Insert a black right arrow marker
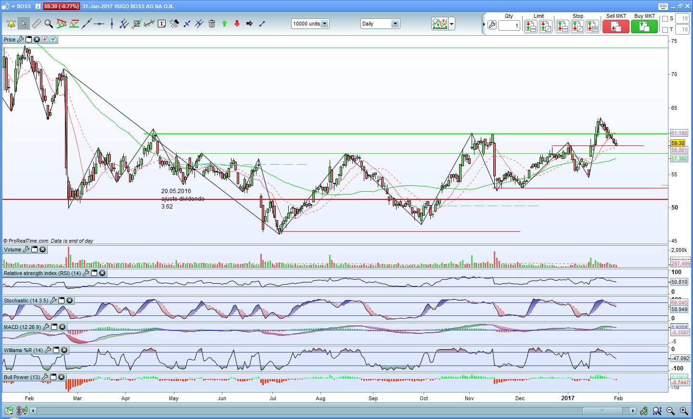693x419 pixels. [249, 24]
